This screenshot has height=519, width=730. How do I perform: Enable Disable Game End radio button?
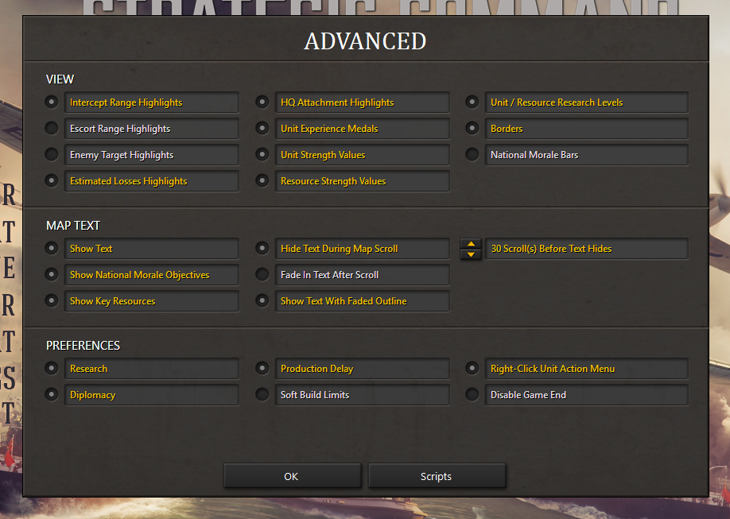coord(472,394)
